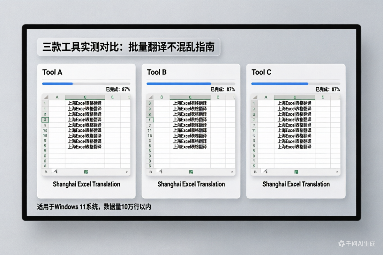The width and height of the screenshot is (383, 255).
Task: Select column A header in Tool A
Action: coord(57,97)
